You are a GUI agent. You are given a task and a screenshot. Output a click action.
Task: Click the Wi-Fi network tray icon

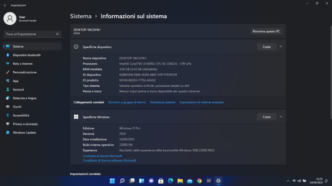294,181
